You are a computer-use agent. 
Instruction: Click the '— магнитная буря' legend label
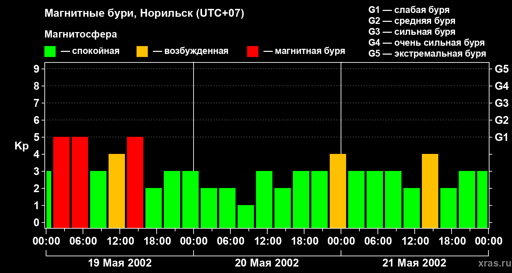304,51
